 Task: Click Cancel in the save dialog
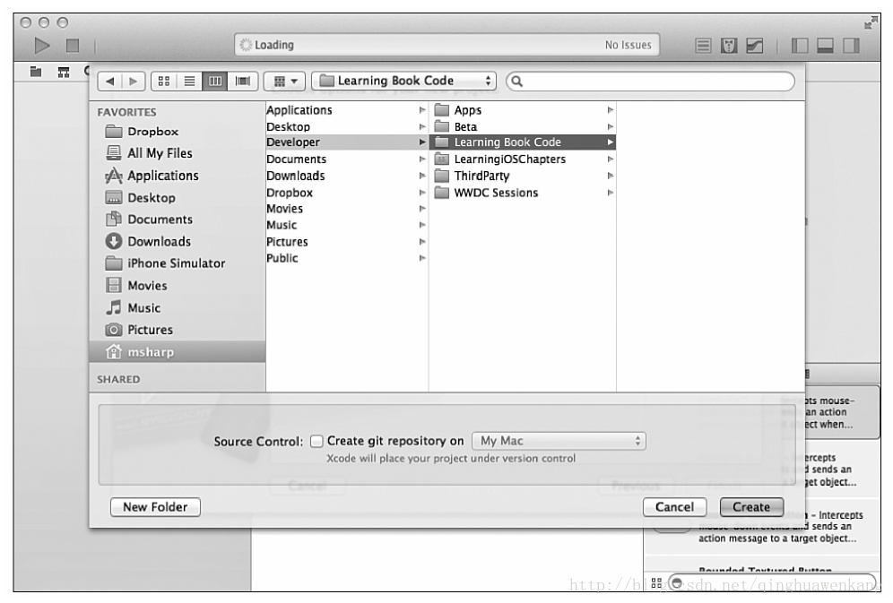[x=674, y=507]
